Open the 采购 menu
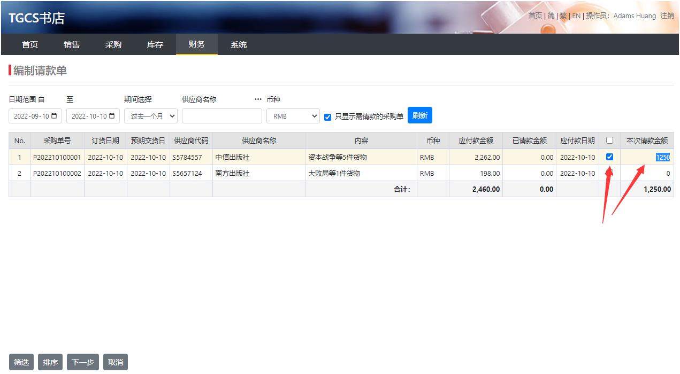The width and height of the screenshot is (680, 374). pyautogui.click(x=113, y=44)
